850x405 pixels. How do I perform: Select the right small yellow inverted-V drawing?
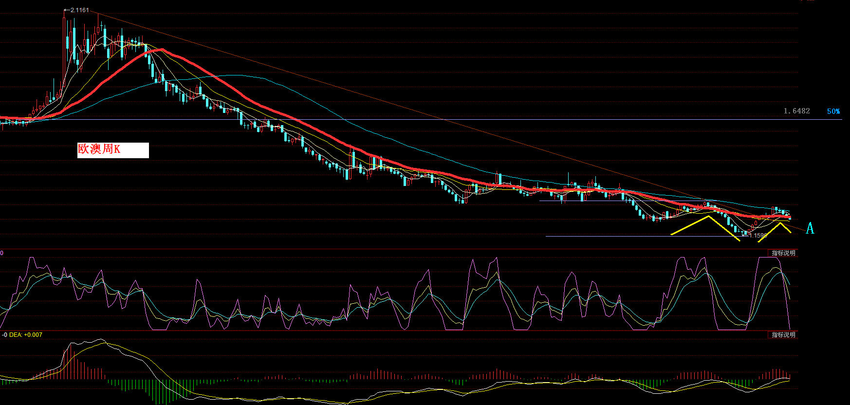pyautogui.click(x=775, y=232)
